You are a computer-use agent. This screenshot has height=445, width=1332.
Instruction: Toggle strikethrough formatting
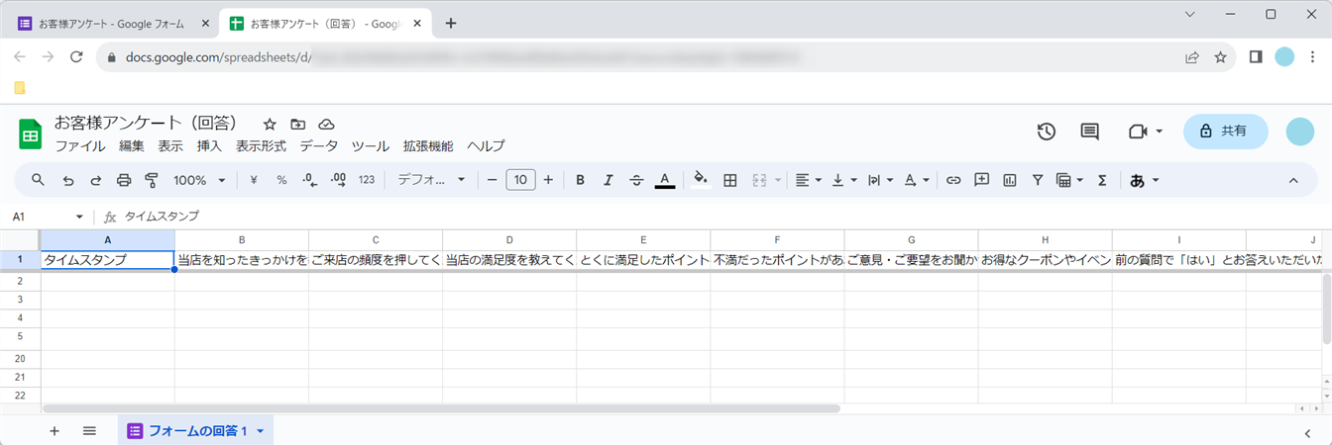(x=636, y=180)
